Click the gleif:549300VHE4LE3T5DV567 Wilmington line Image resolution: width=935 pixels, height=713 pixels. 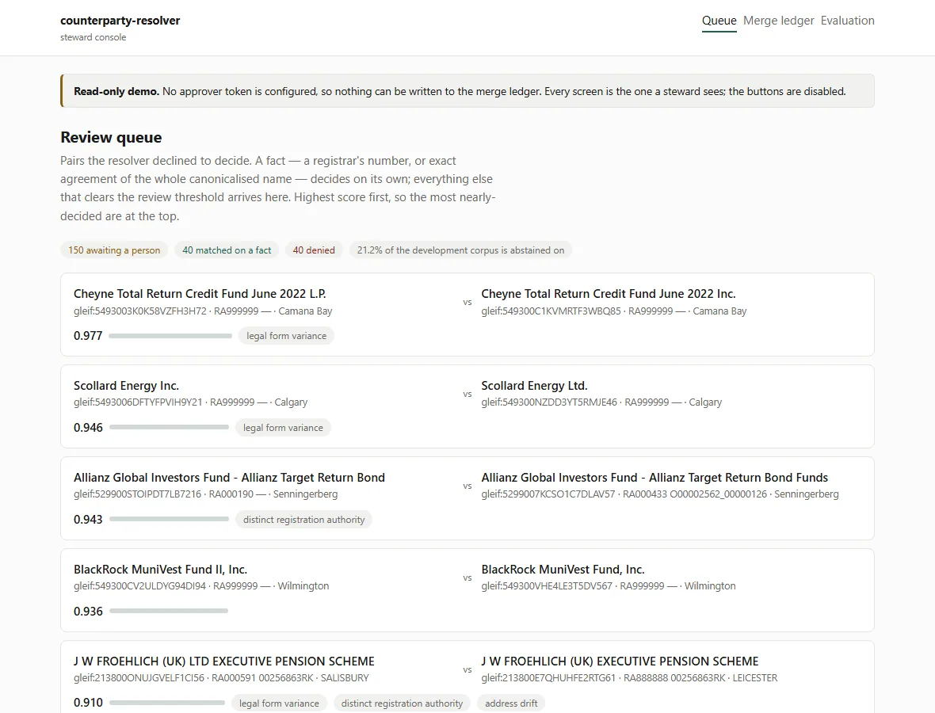coord(609,586)
